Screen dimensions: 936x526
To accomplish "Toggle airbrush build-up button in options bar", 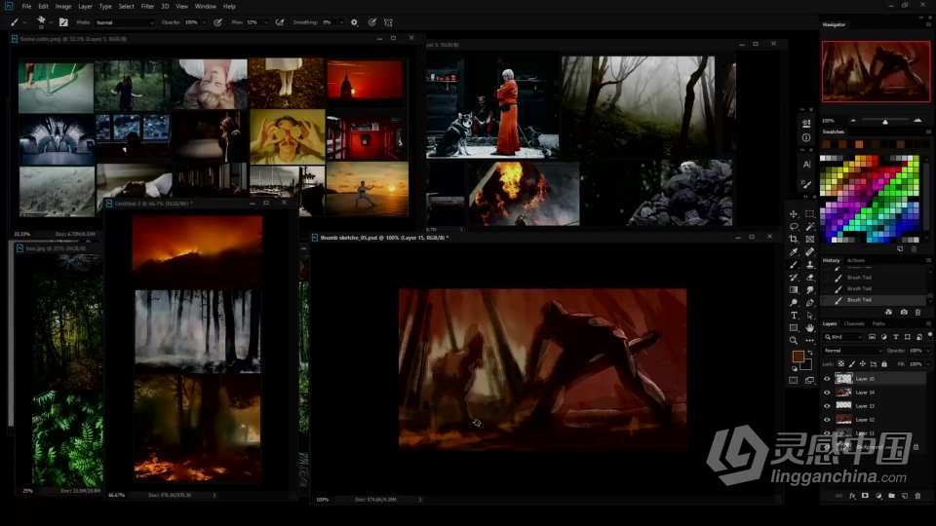I will pos(280,22).
